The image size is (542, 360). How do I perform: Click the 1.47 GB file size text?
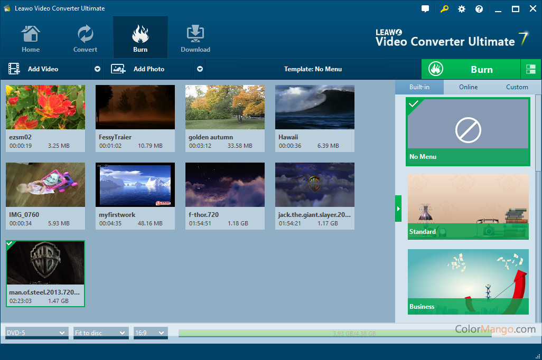[x=58, y=301]
